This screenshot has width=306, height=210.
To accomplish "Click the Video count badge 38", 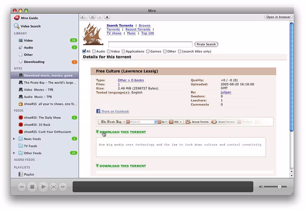I will tap(73, 40).
